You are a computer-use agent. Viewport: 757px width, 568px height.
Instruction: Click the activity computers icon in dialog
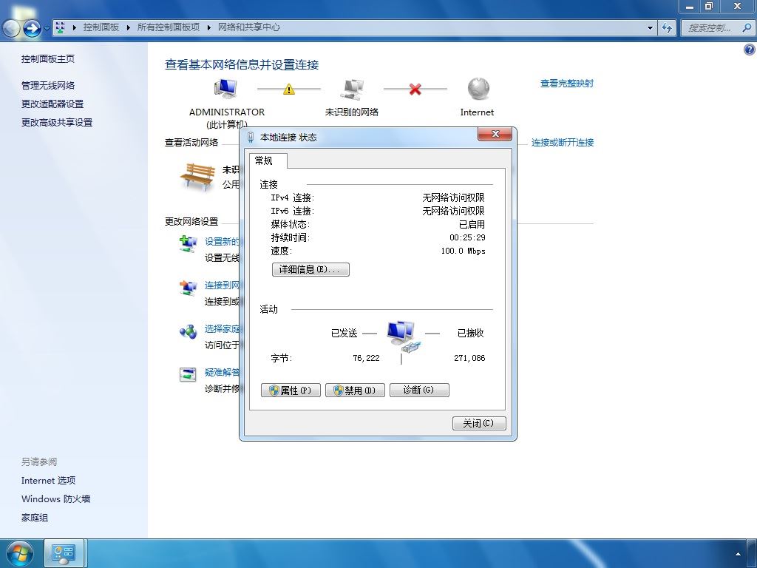click(403, 336)
